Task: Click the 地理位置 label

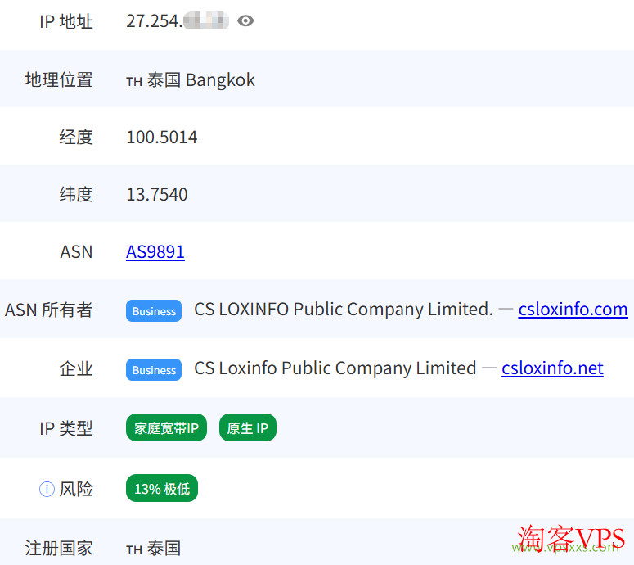Action: 59,79
